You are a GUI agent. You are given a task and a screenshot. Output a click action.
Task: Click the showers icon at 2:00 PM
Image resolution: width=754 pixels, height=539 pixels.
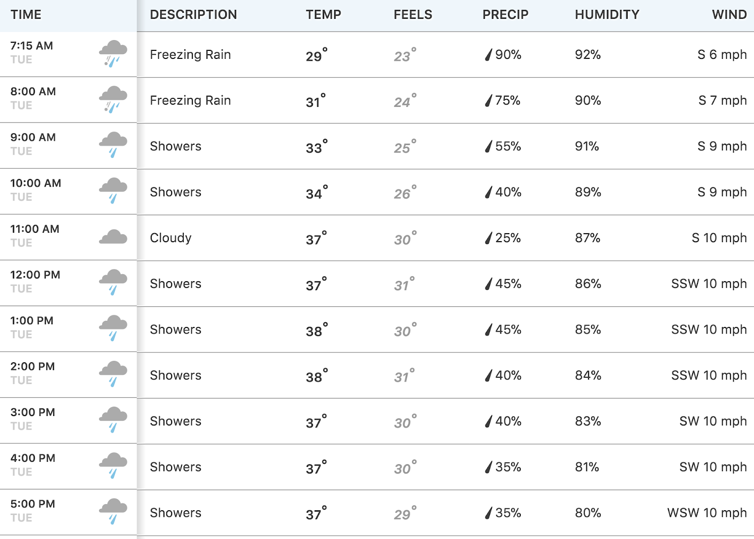click(x=113, y=374)
